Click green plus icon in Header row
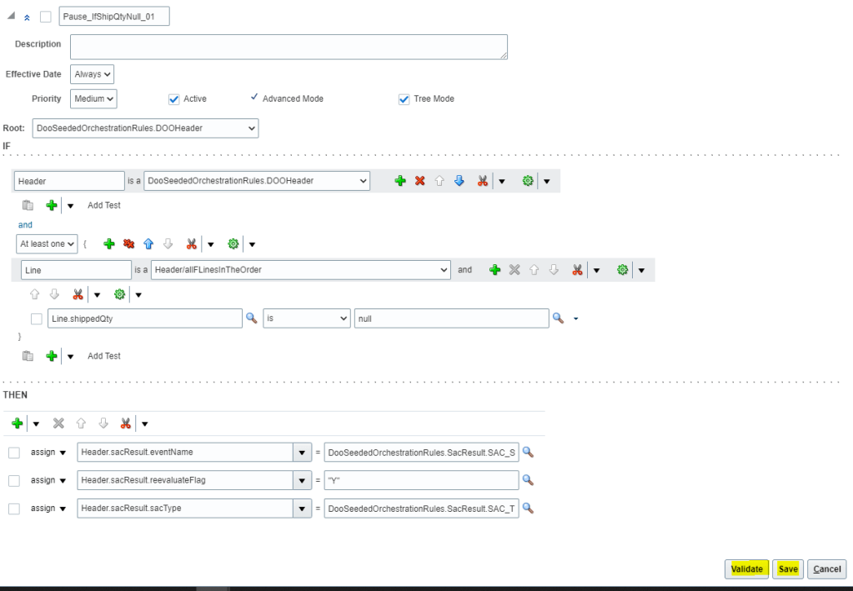This screenshot has width=853, height=591. click(x=400, y=180)
